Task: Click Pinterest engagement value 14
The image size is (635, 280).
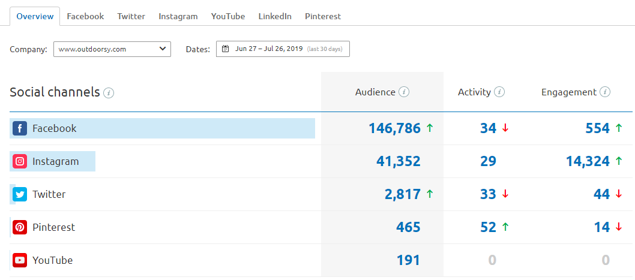Action: pos(602,227)
